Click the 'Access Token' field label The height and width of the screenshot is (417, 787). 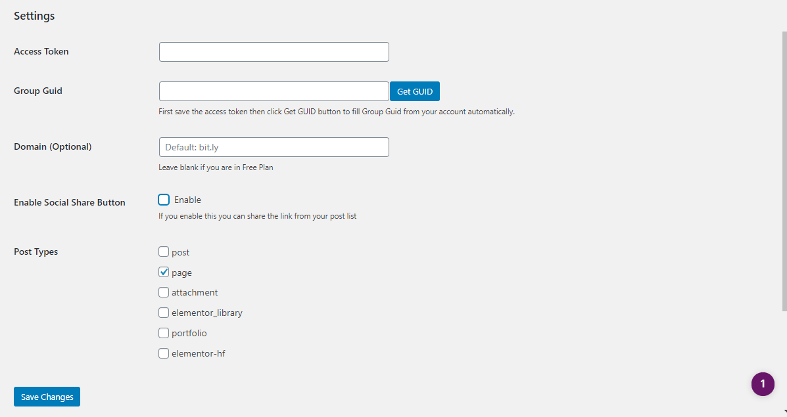pos(41,51)
